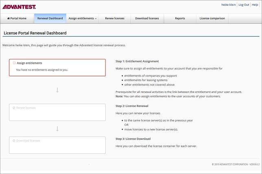This screenshot has height=174, width=262.
Task: Go to the Download licenses tab
Action: [147, 18]
